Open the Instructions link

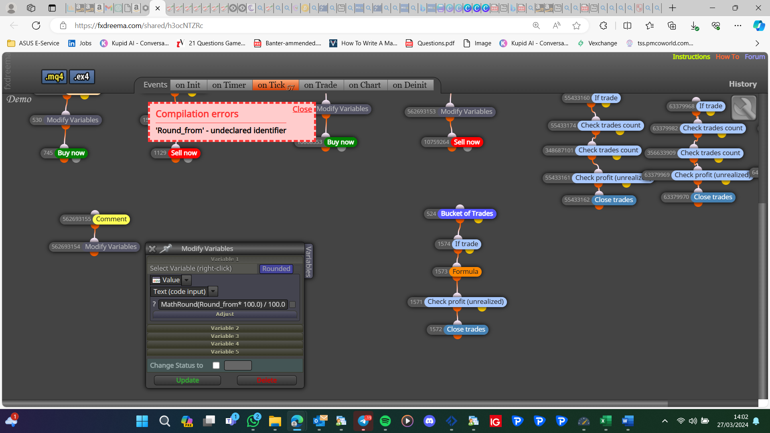click(691, 57)
